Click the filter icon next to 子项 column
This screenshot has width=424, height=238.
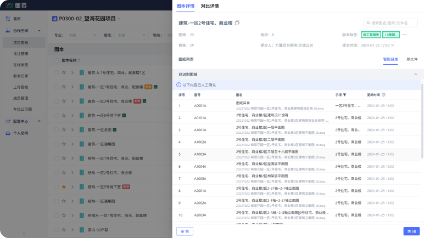click(x=345, y=95)
